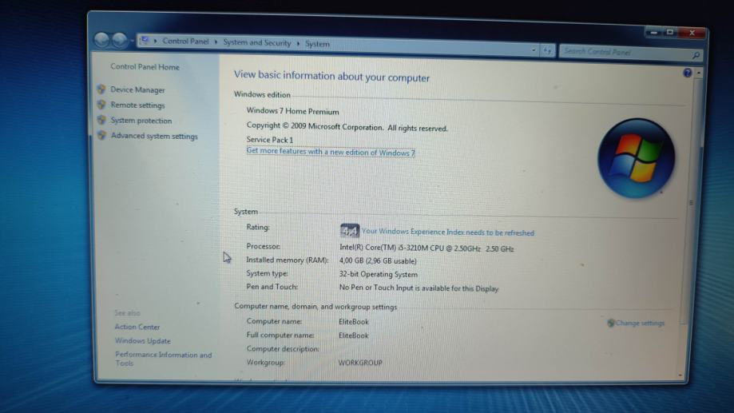Click the shield icon beside Remote settings
The height and width of the screenshot is (413, 734).
coord(101,105)
